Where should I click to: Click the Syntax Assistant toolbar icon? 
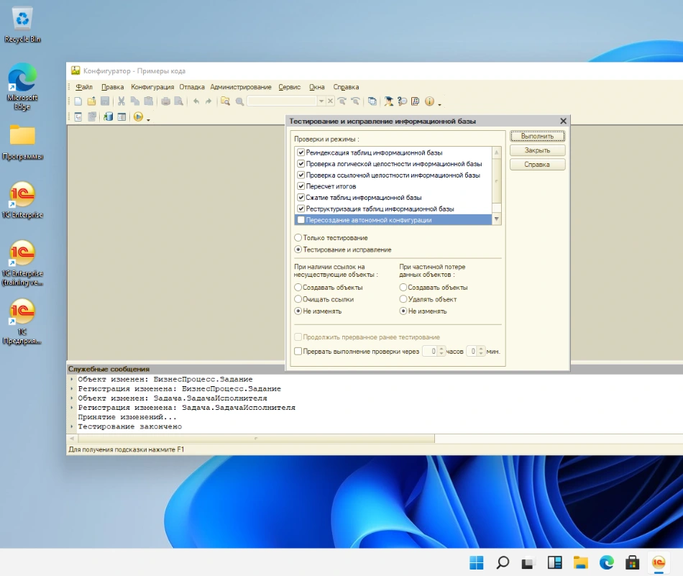(389, 101)
